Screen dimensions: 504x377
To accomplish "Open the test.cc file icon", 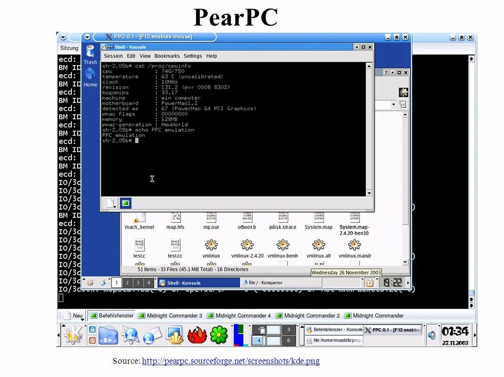I will [x=175, y=245].
